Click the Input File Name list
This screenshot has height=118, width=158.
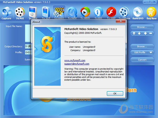[28, 33]
